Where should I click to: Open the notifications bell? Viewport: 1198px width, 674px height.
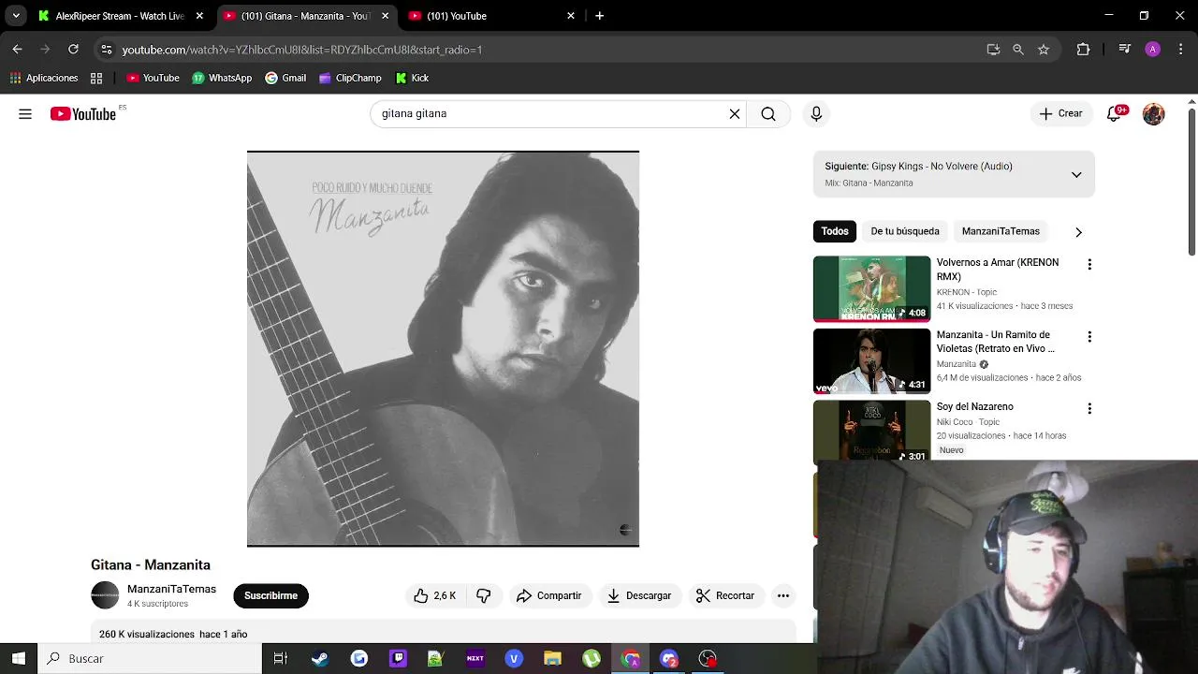tap(1114, 114)
